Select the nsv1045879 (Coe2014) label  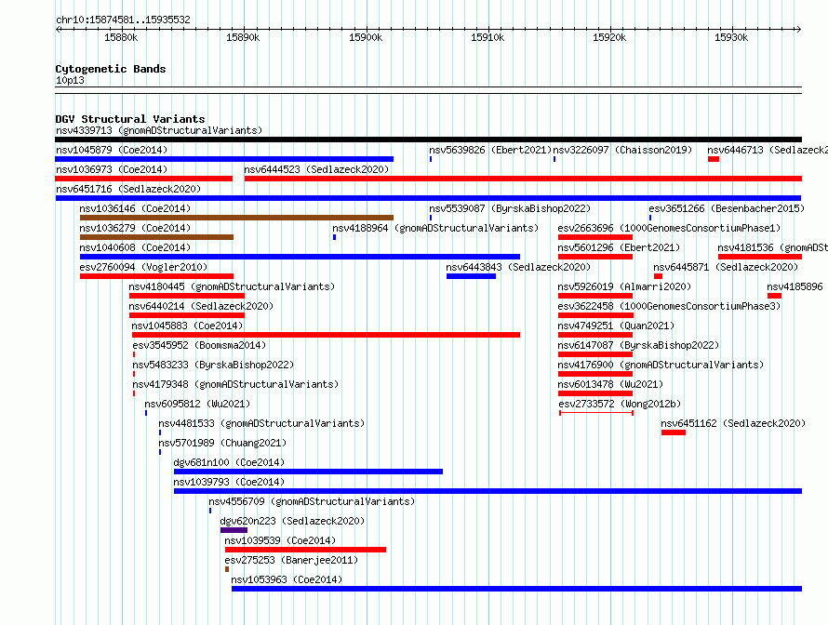tap(112, 150)
